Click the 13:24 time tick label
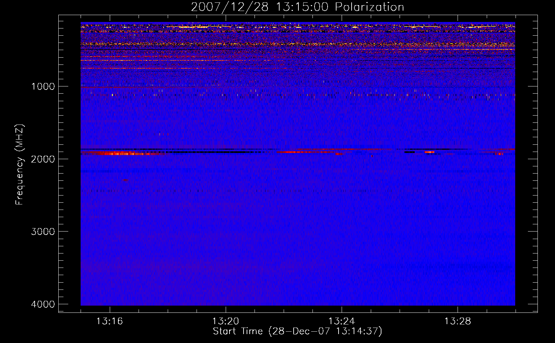 point(342,321)
